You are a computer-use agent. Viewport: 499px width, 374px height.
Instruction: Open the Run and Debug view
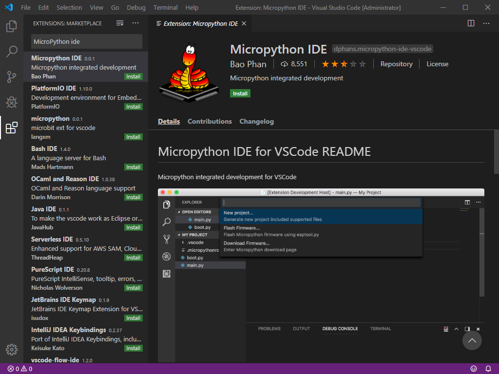point(11,101)
